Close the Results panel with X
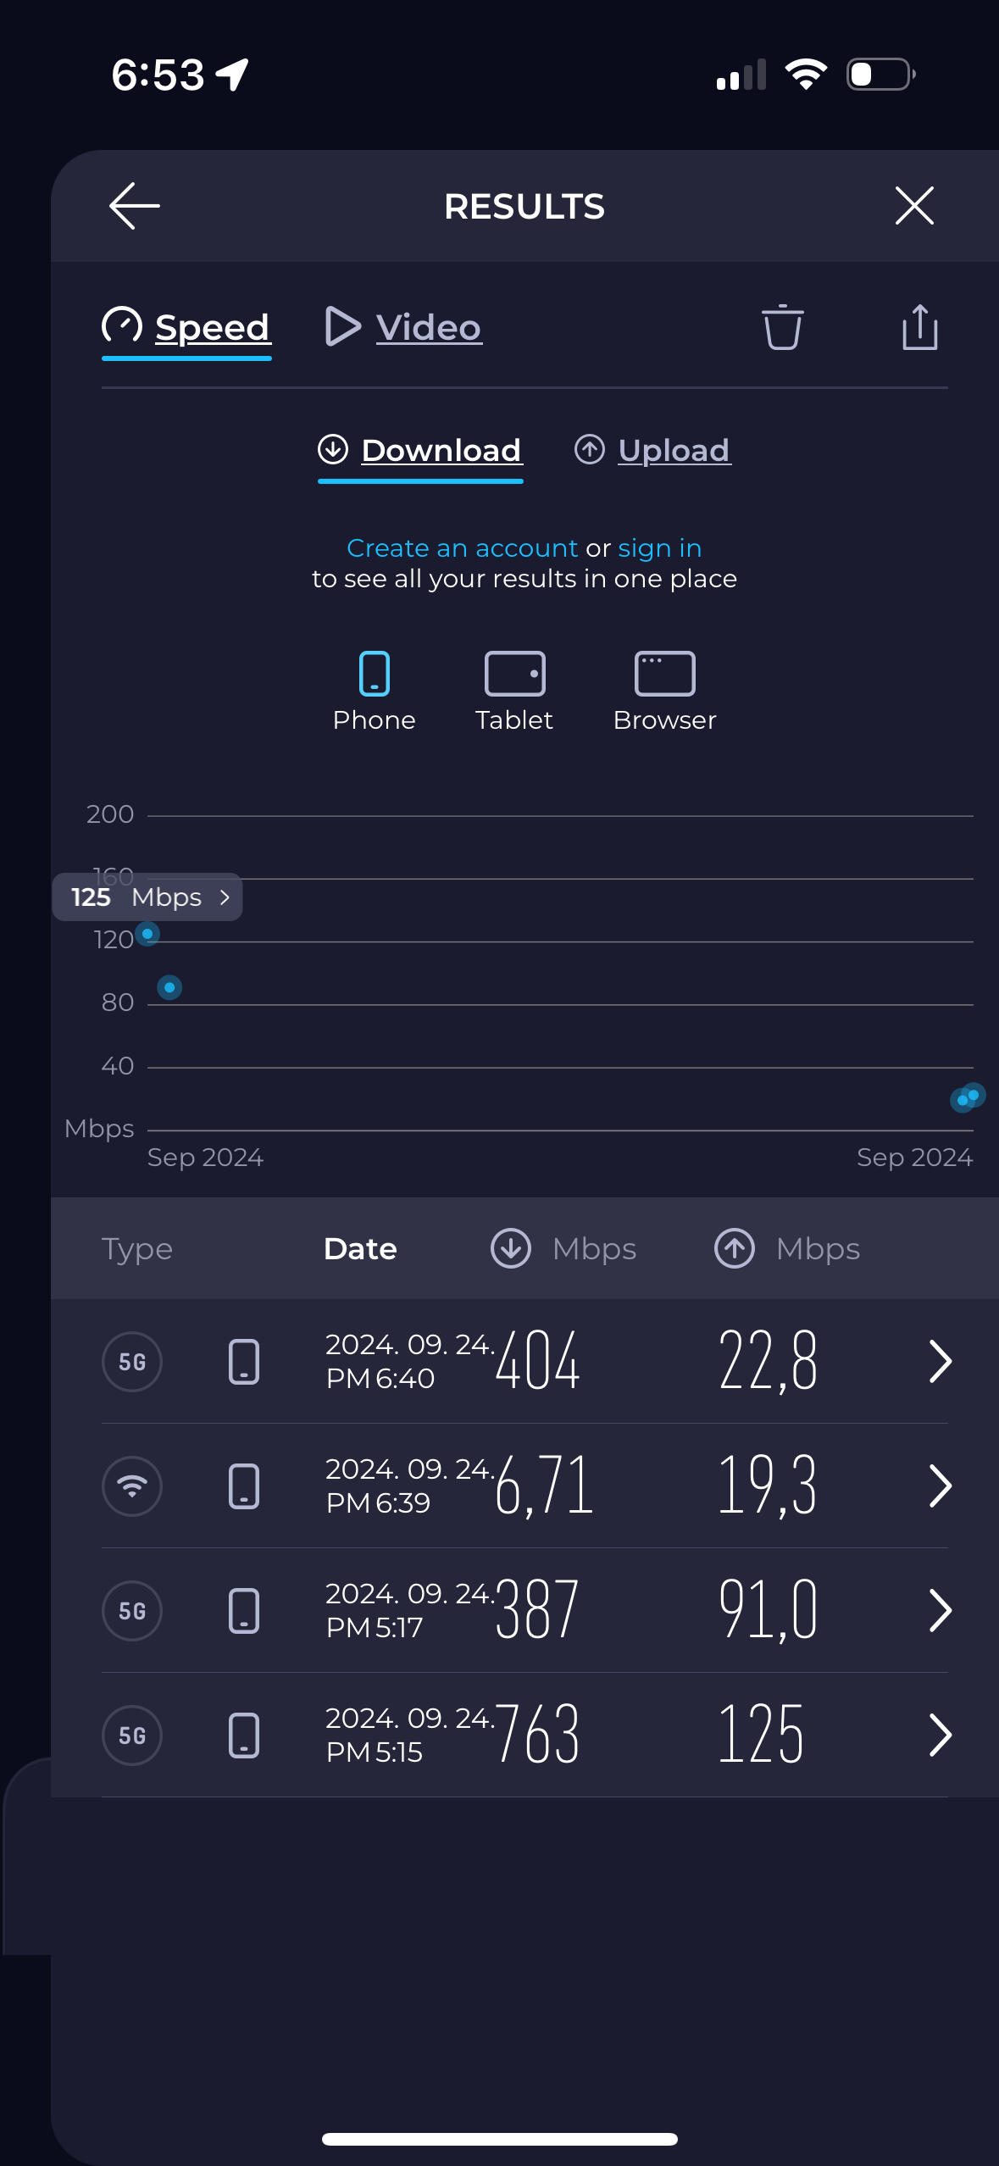 (x=914, y=206)
